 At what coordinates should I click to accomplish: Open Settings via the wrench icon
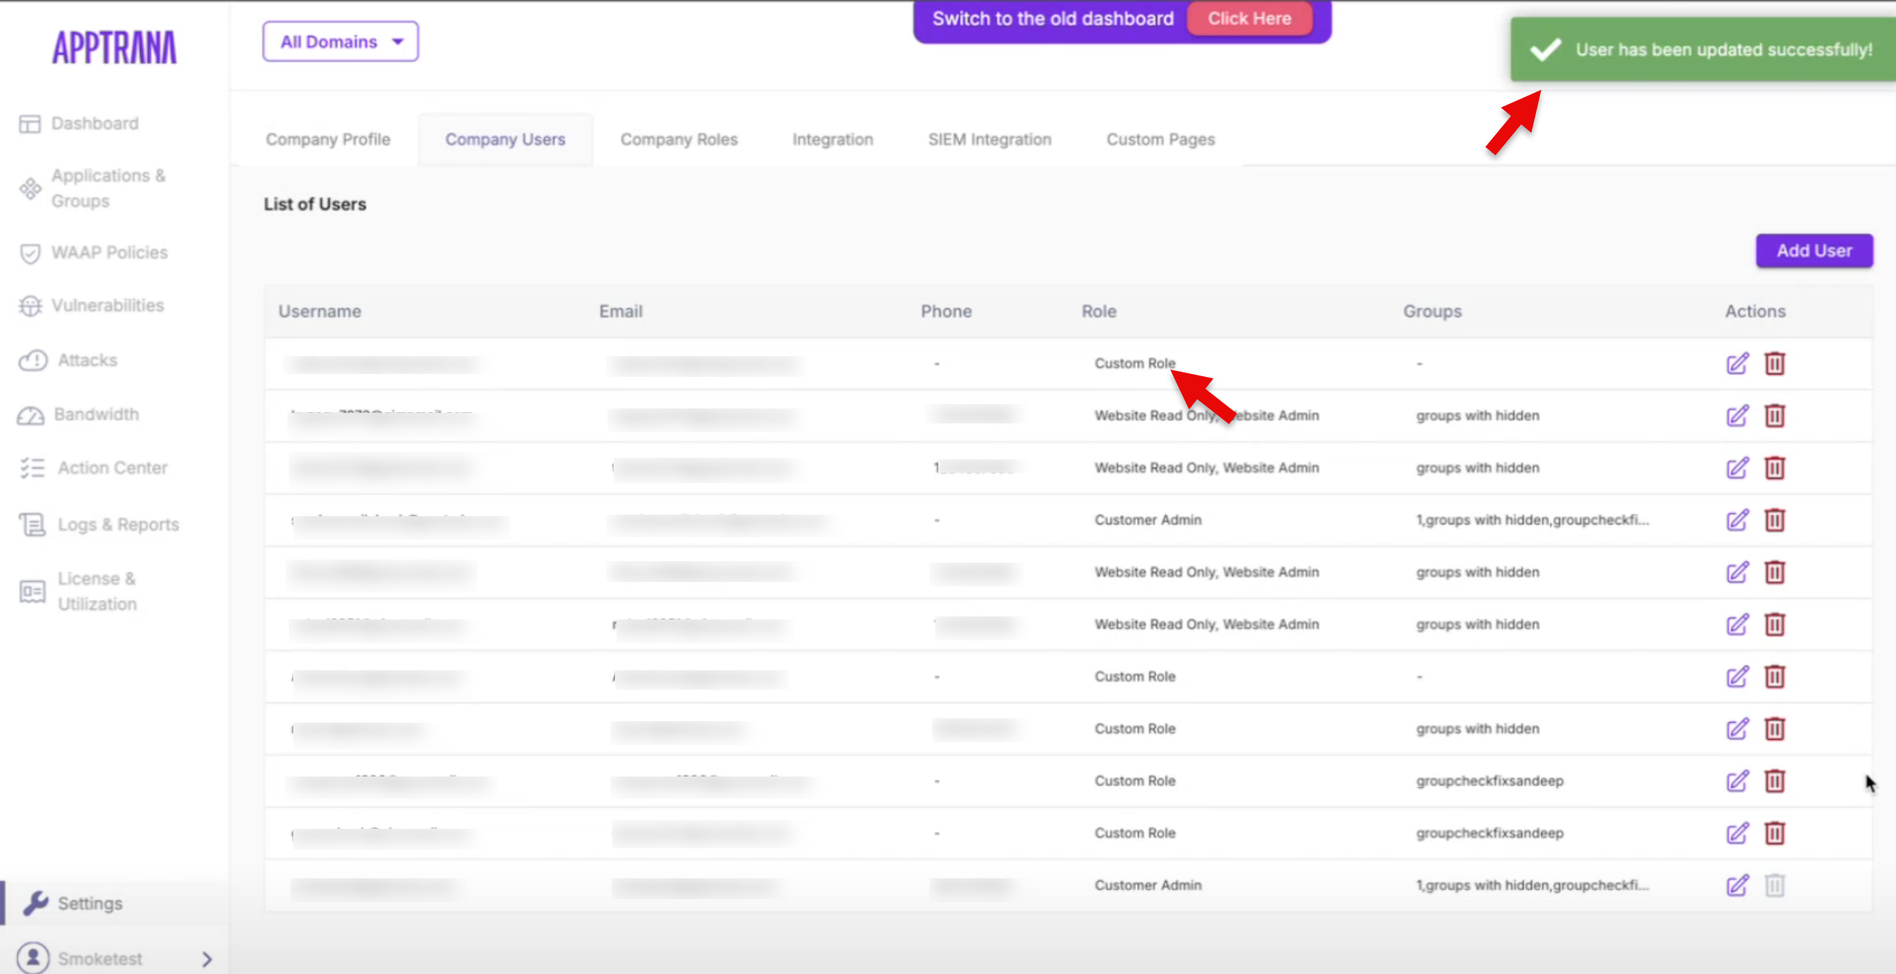(x=35, y=903)
